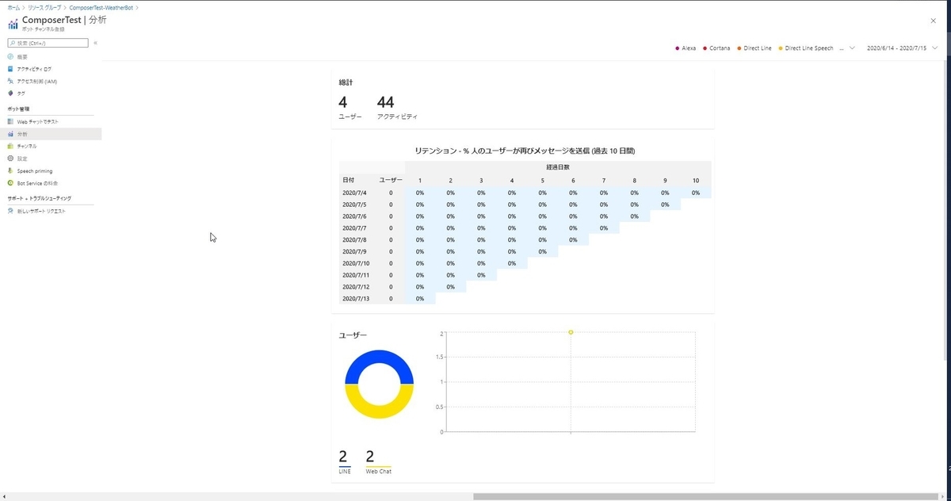Click the 4 ユーザー total figure
Image resolution: width=951 pixels, height=501 pixels.
click(349, 108)
